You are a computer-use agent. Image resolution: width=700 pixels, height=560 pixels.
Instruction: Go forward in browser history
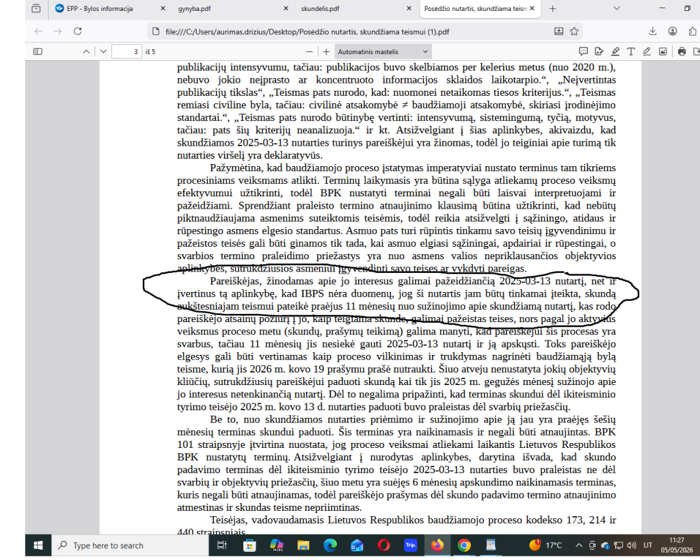pyautogui.click(x=58, y=31)
